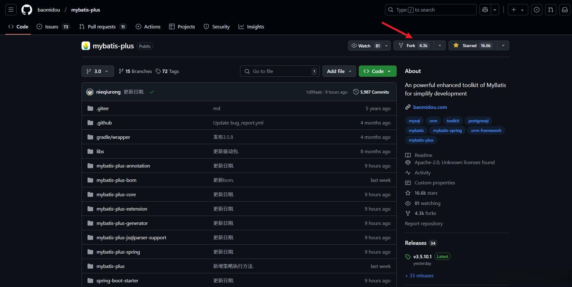Image resolution: width=572 pixels, height=287 pixels.
Task: Switch to the Issues tab
Action: coord(53,27)
